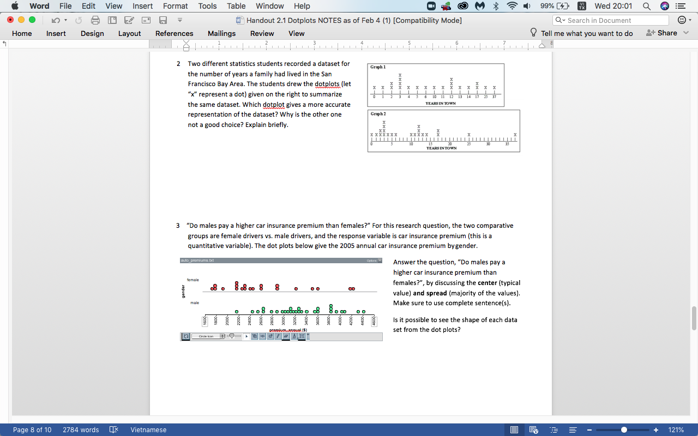Open the Undo history dropdown arrow
The width and height of the screenshot is (698, 436).
point(66,20)
